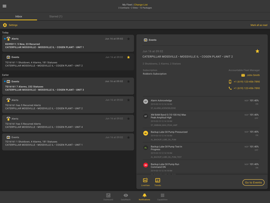
Task: Open Backup Lube Oil Pump Pressurized event
Action: [x=201, y=135]
